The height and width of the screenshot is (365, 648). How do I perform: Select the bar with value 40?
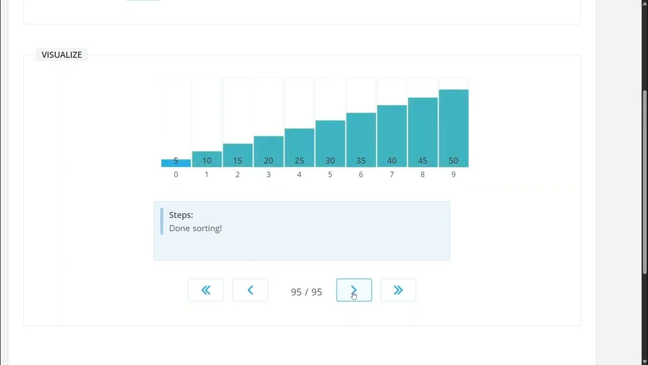392,136
